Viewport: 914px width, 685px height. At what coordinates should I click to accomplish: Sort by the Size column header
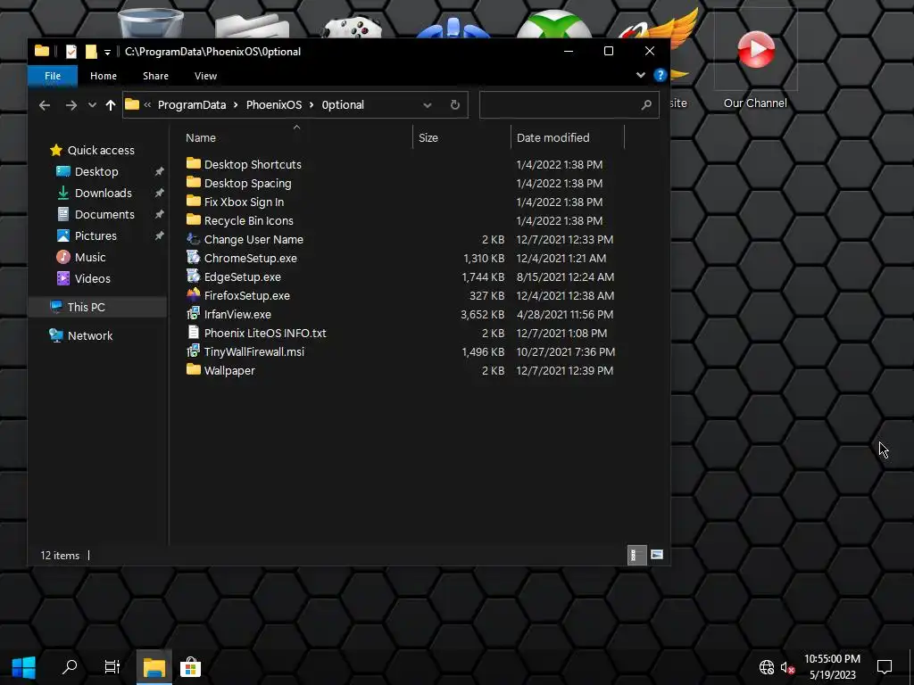coord(428,138)
